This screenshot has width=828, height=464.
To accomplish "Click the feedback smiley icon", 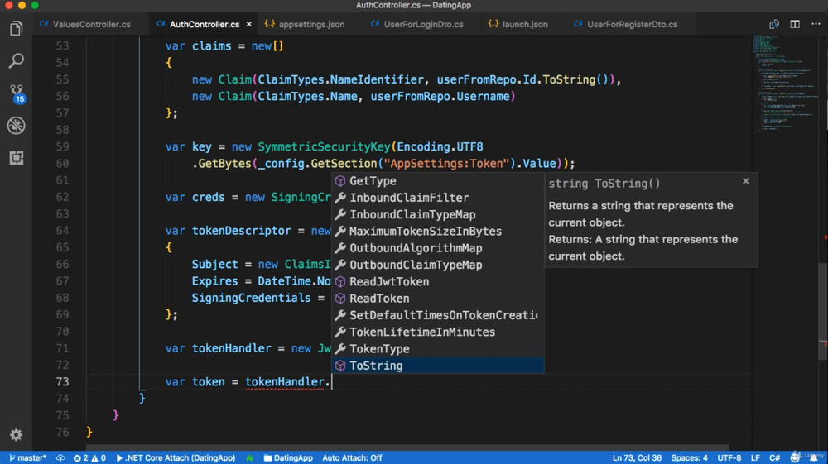I will (795, 457).
